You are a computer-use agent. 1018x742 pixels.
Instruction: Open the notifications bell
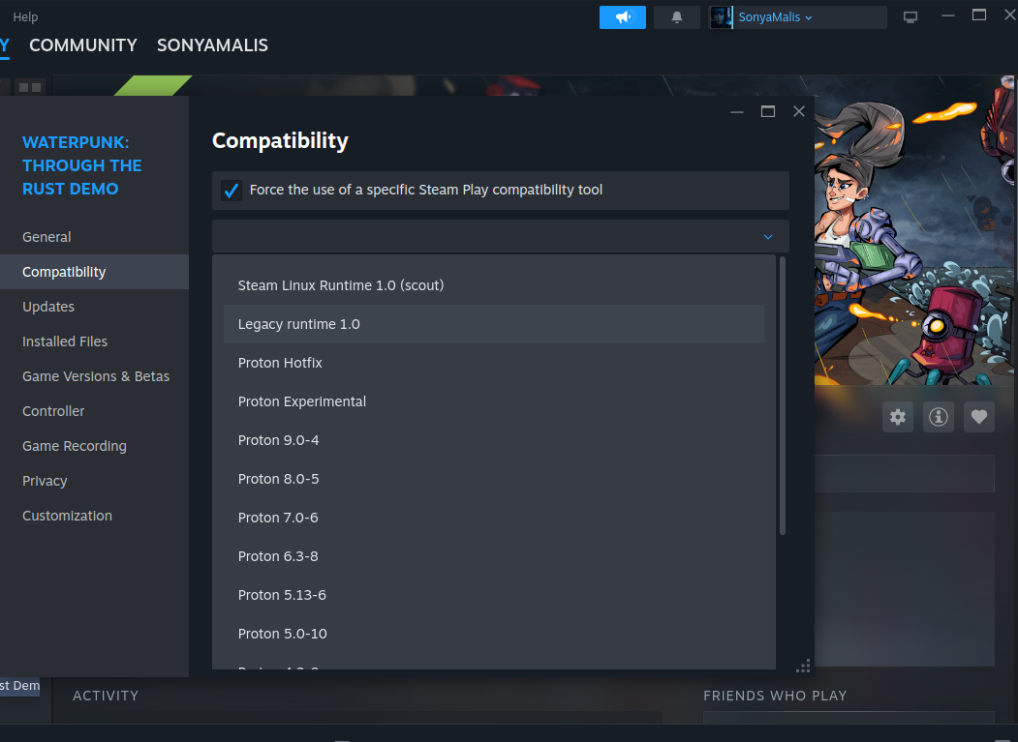click(676, 17)
